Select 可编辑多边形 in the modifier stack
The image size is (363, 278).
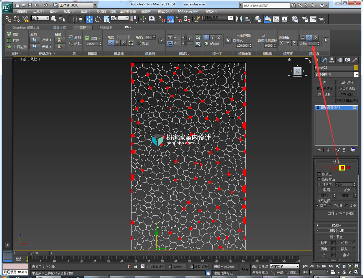click(336, 108)
